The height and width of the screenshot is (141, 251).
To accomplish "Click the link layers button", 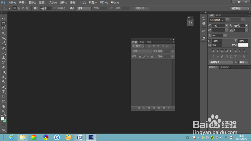I will (139, 108).
